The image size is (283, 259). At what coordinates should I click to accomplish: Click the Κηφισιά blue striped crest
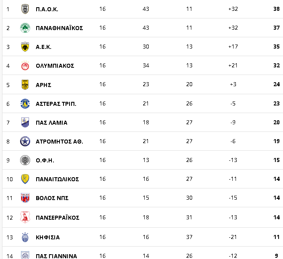[25, 237]
